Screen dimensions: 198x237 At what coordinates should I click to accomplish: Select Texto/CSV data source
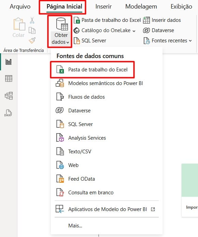(107, 151)
